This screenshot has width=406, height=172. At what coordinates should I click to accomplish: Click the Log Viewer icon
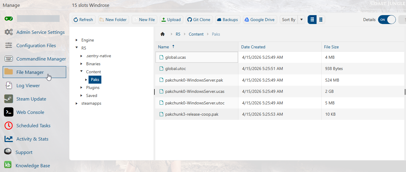pos(9,85)
